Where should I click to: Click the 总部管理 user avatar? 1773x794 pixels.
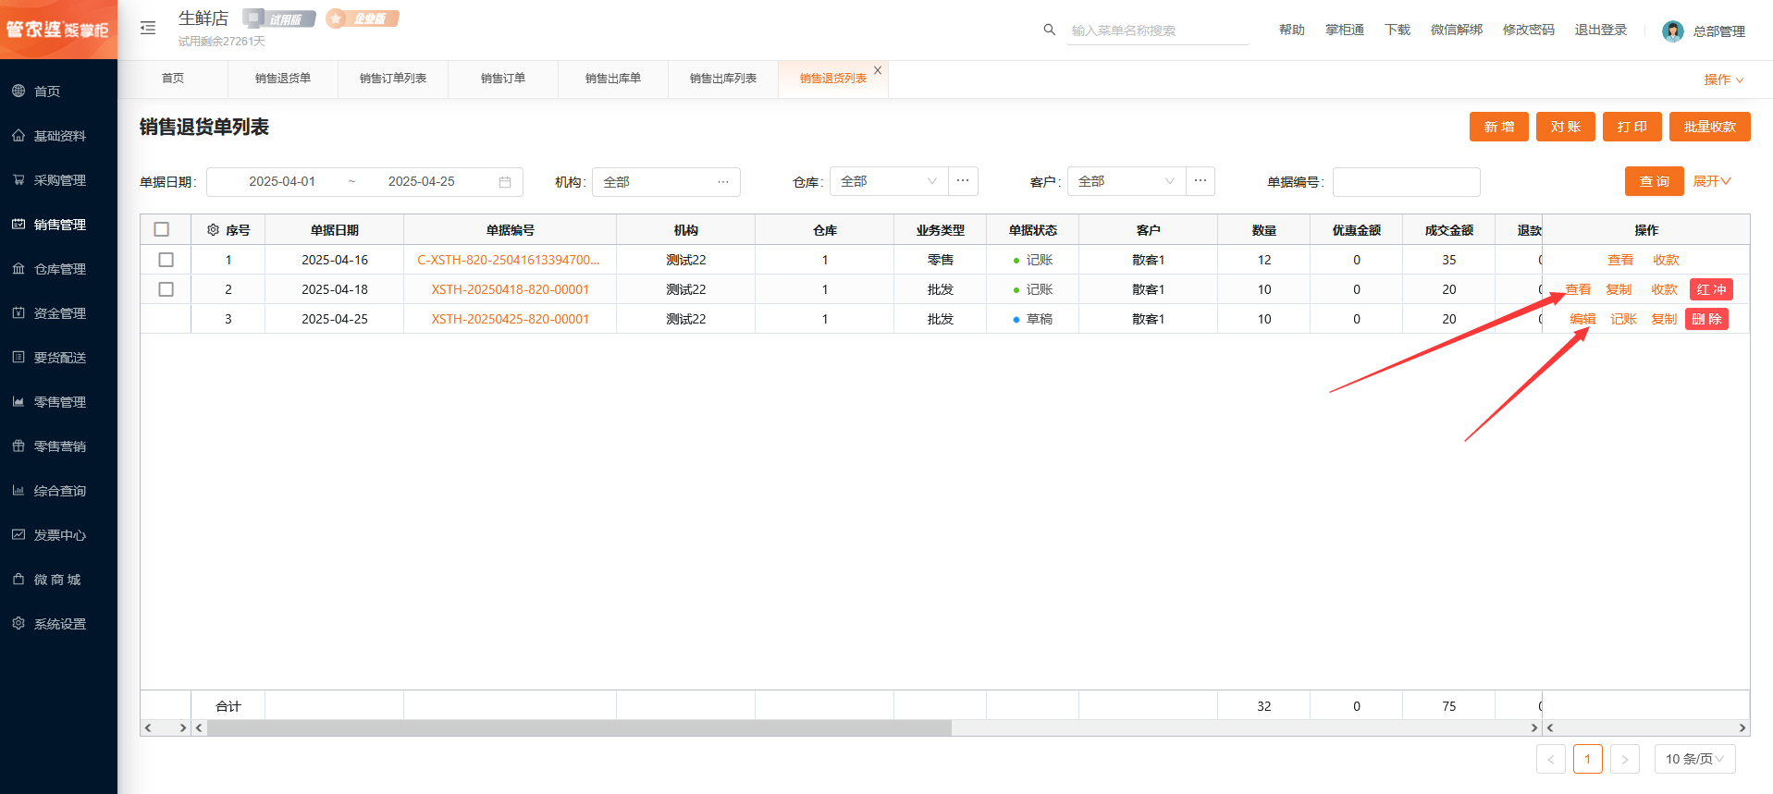click(x=1672, y=31)
